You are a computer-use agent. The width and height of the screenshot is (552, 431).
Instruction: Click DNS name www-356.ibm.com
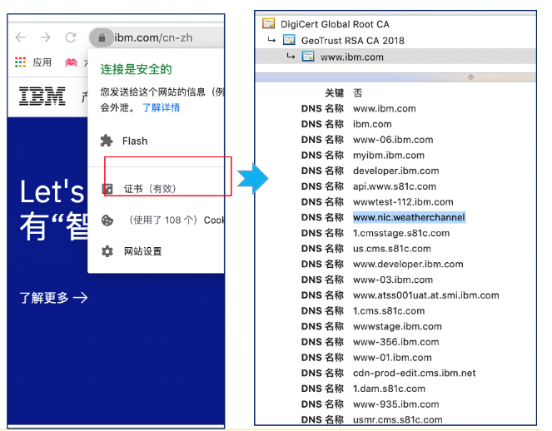(396, 342)
